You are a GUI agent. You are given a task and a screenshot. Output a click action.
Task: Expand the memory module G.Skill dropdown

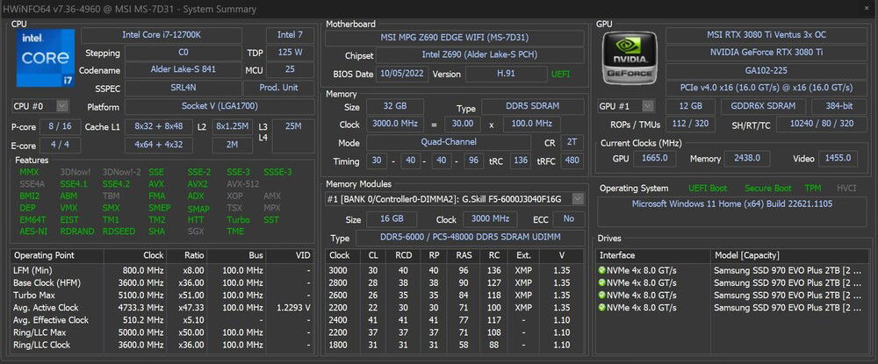pyautogui.click(x=577, y=199)
